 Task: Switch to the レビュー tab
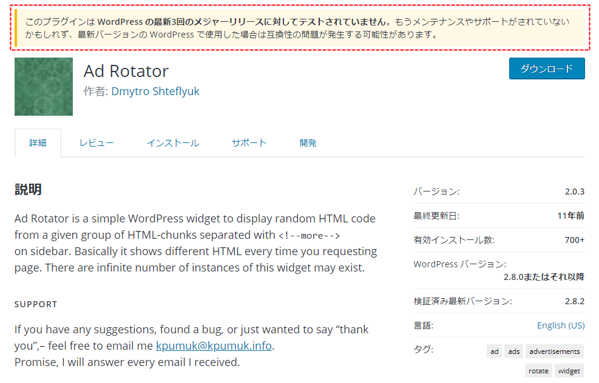tap(96, 143)
